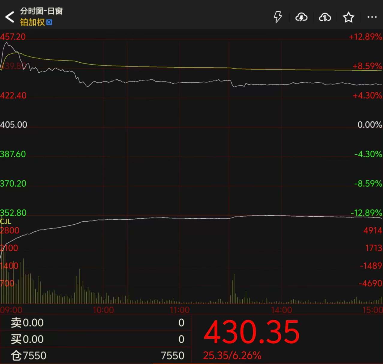Tap the back arrow in the header
The width and height of the screenshot is (383, 364).
(x=10, y=17)
